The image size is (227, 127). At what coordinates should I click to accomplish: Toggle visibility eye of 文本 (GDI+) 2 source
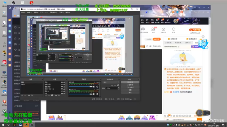[x=62, y=89]
